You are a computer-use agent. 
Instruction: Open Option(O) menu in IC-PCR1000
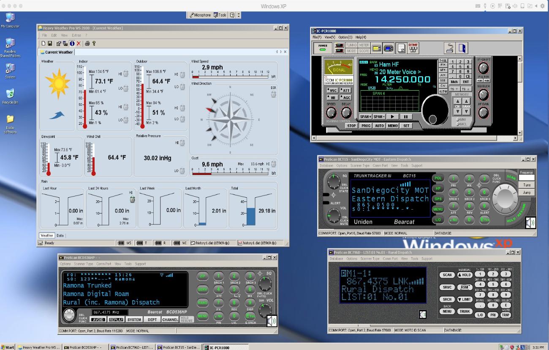point(345,37)
